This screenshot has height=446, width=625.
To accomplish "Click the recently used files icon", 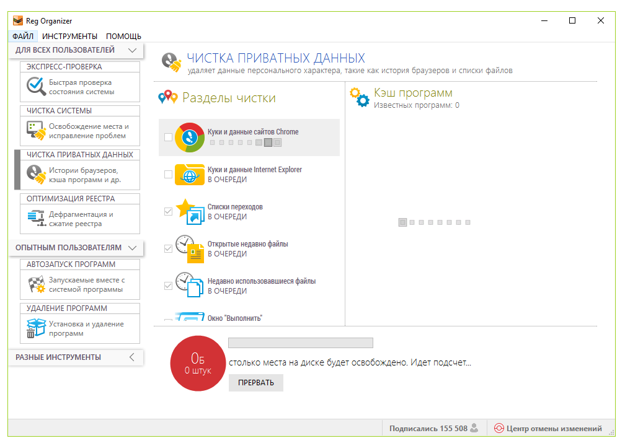I will click(x=190, y=285).
